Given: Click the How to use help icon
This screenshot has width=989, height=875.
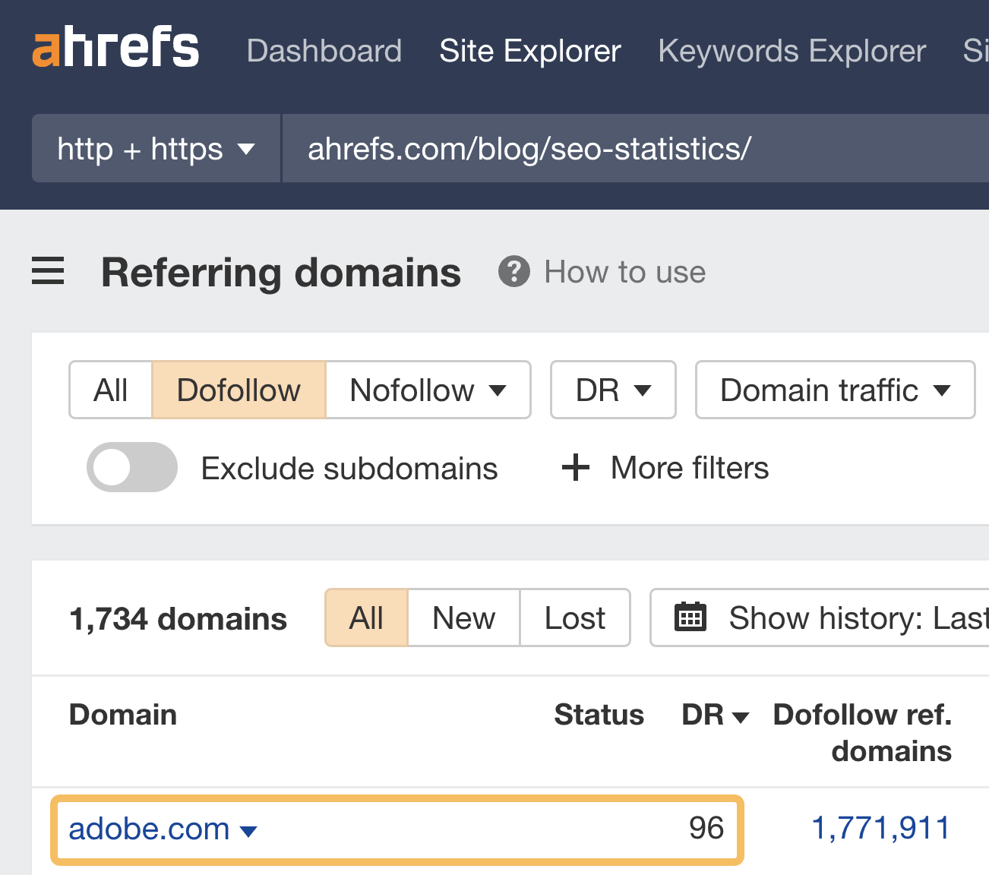Looking at the screenshot, I should pyautogui.click(x=514, y=272).
